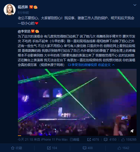Click the verified badge next to @李荣浩
This screenshot has width=140, height=152.
click(x=33, y=31)
